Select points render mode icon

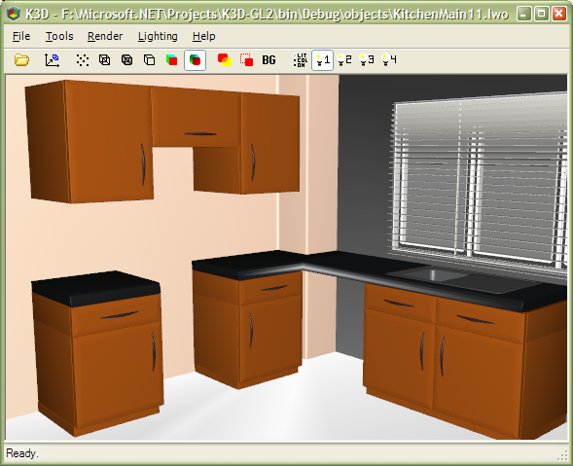[x=83, y=60]
